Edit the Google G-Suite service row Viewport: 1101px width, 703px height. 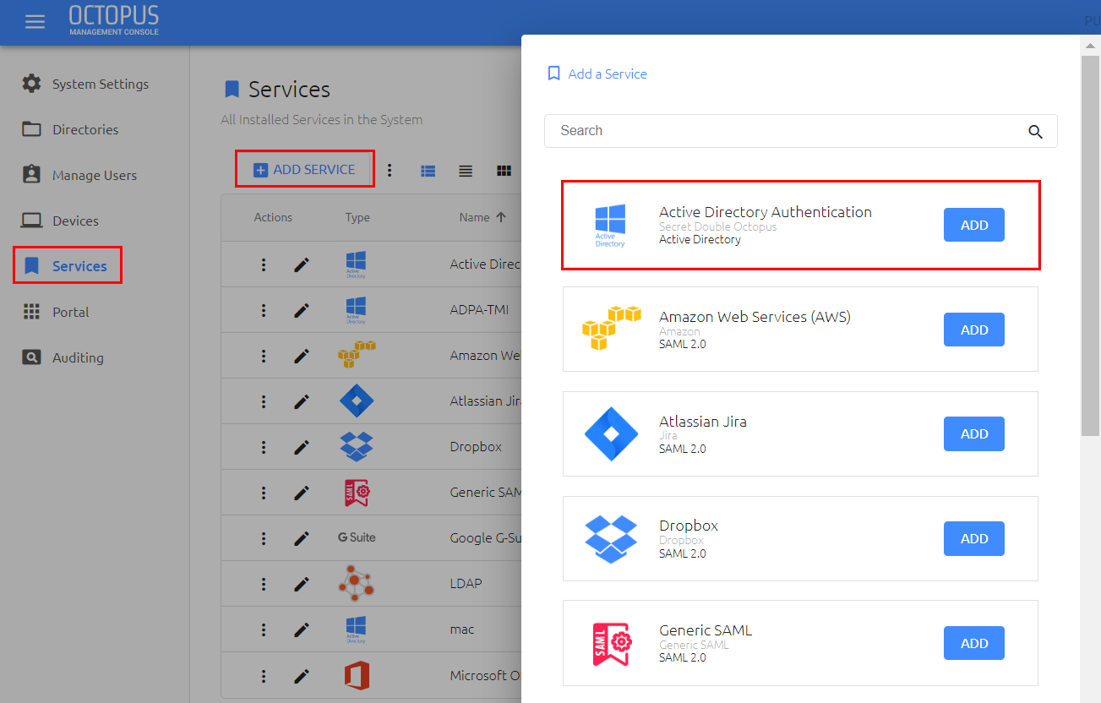point(302,538)
